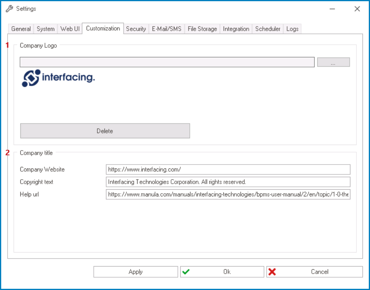Screen dimensions: 370x290
Task: Apply the settings changes
Action: tap(136, 272)
